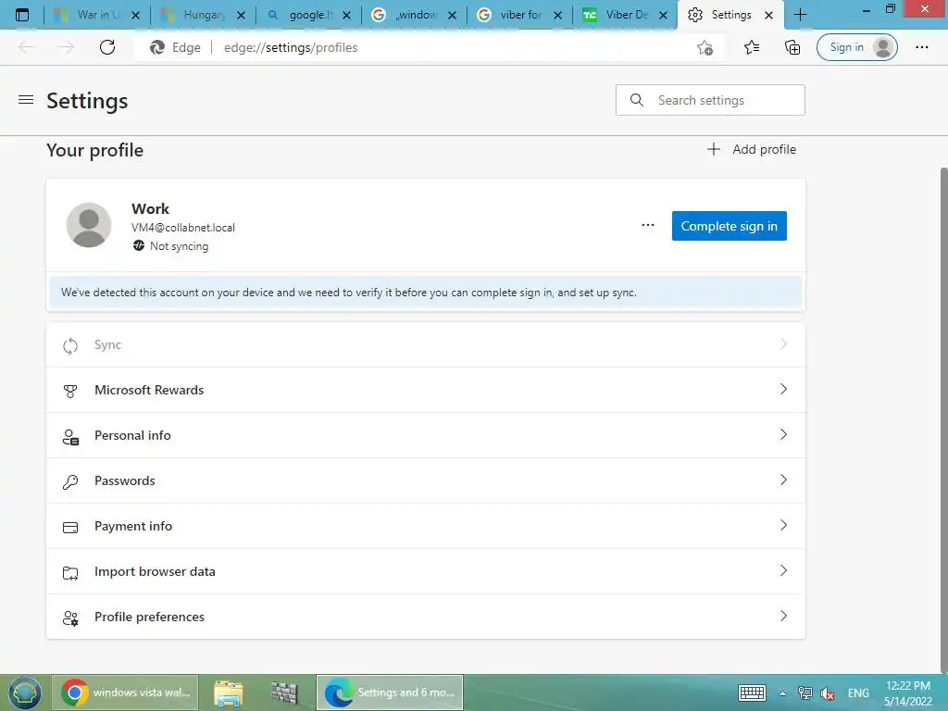The image size is (948, 711).
Task: Add this page to favorites star
Action: click(x=705, y=47)
